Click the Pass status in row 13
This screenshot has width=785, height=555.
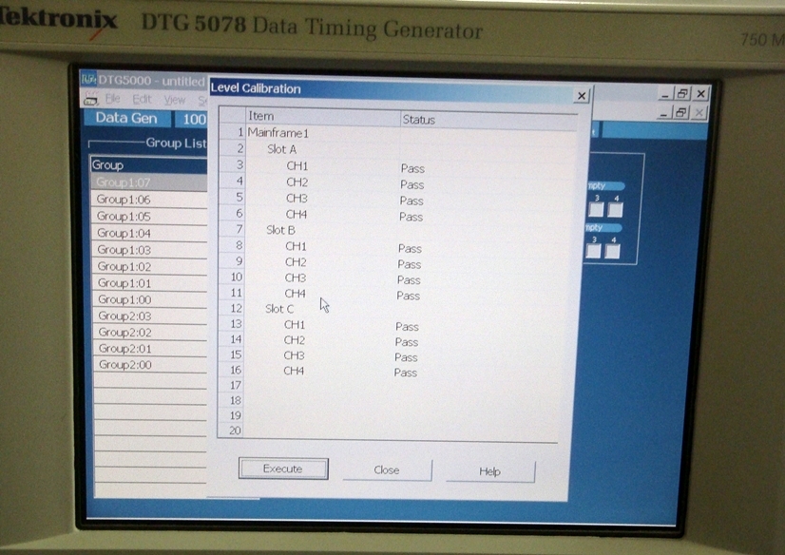point(407,327)
